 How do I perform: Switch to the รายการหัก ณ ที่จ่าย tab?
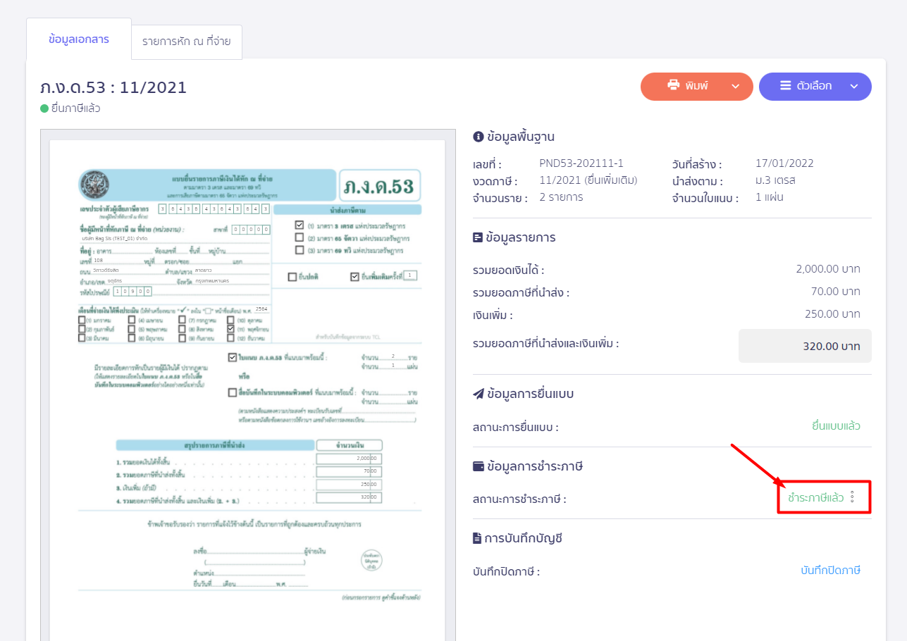187,42
